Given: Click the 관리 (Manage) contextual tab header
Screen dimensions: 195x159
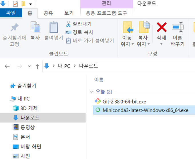Looking at the screenshot, I should pos(106,3).
